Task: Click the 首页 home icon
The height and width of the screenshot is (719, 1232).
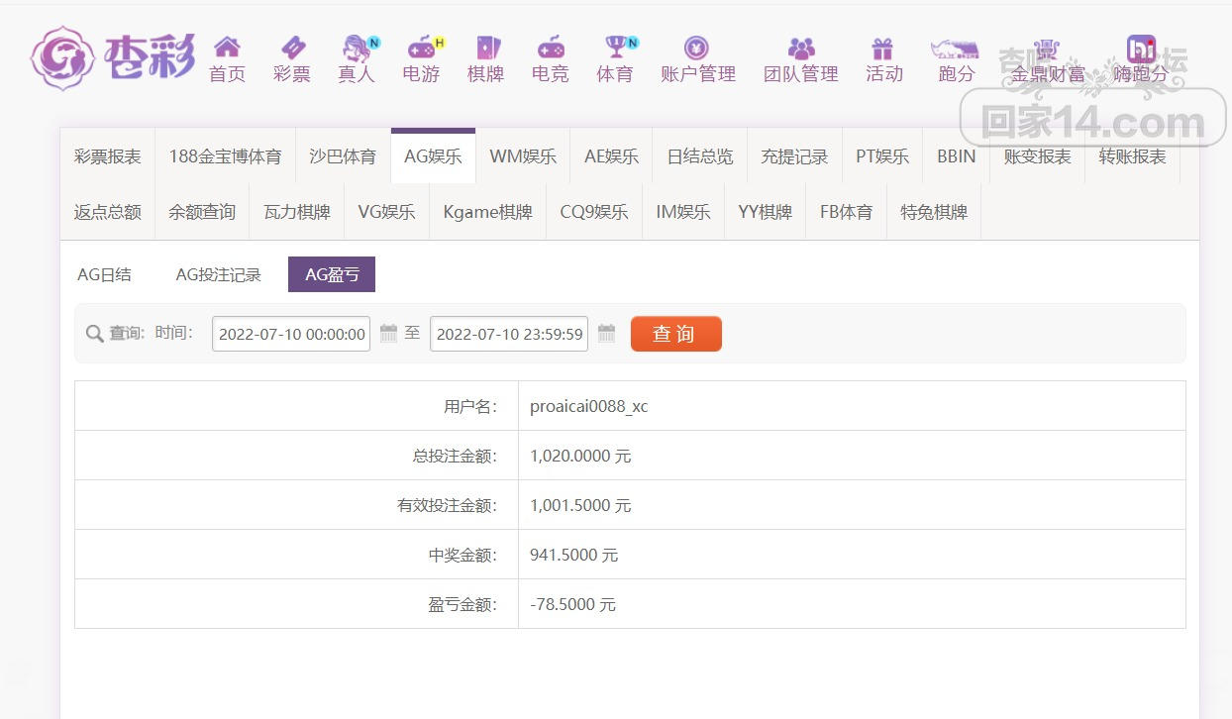Action: tap(227, 48)
